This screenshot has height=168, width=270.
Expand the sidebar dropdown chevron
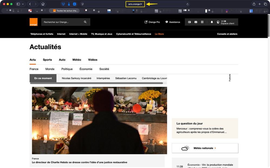23,4
